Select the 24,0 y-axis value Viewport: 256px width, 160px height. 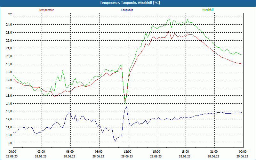(x=9, y=25)
